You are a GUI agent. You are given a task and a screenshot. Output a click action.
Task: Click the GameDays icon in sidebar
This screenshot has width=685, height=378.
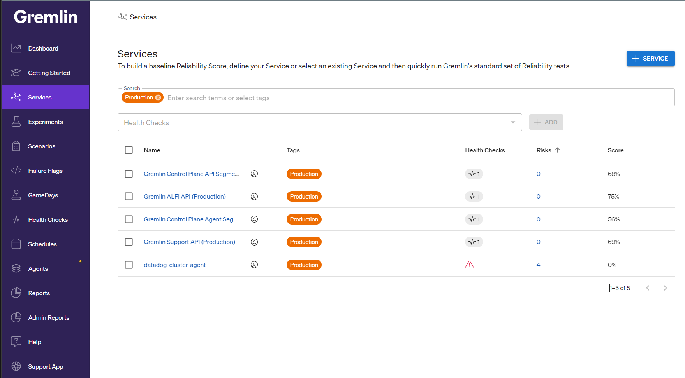(x=16, y=195)
